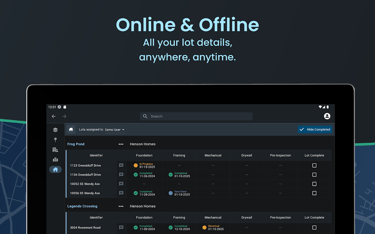
Task: Tap the battery icon in status bar
Action: pyautogui.click(x=328, y=107)
